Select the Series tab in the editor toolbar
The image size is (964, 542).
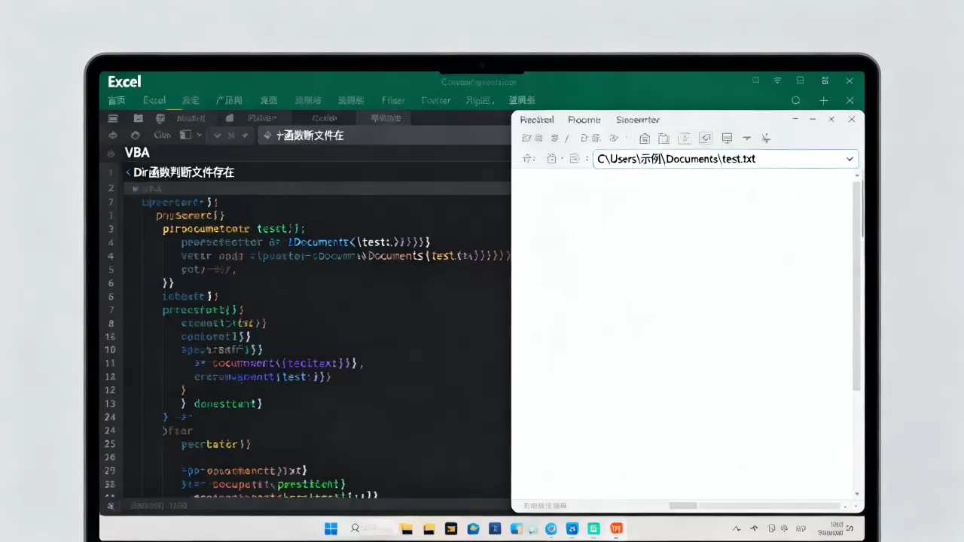click(325, 118)
